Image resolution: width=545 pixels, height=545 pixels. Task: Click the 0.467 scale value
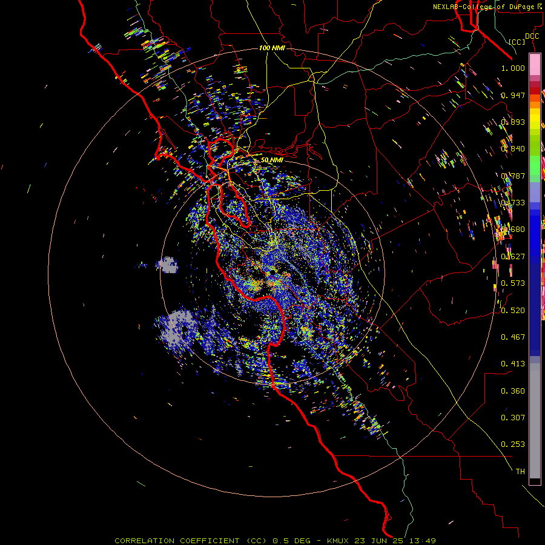[x=513, y=337]
